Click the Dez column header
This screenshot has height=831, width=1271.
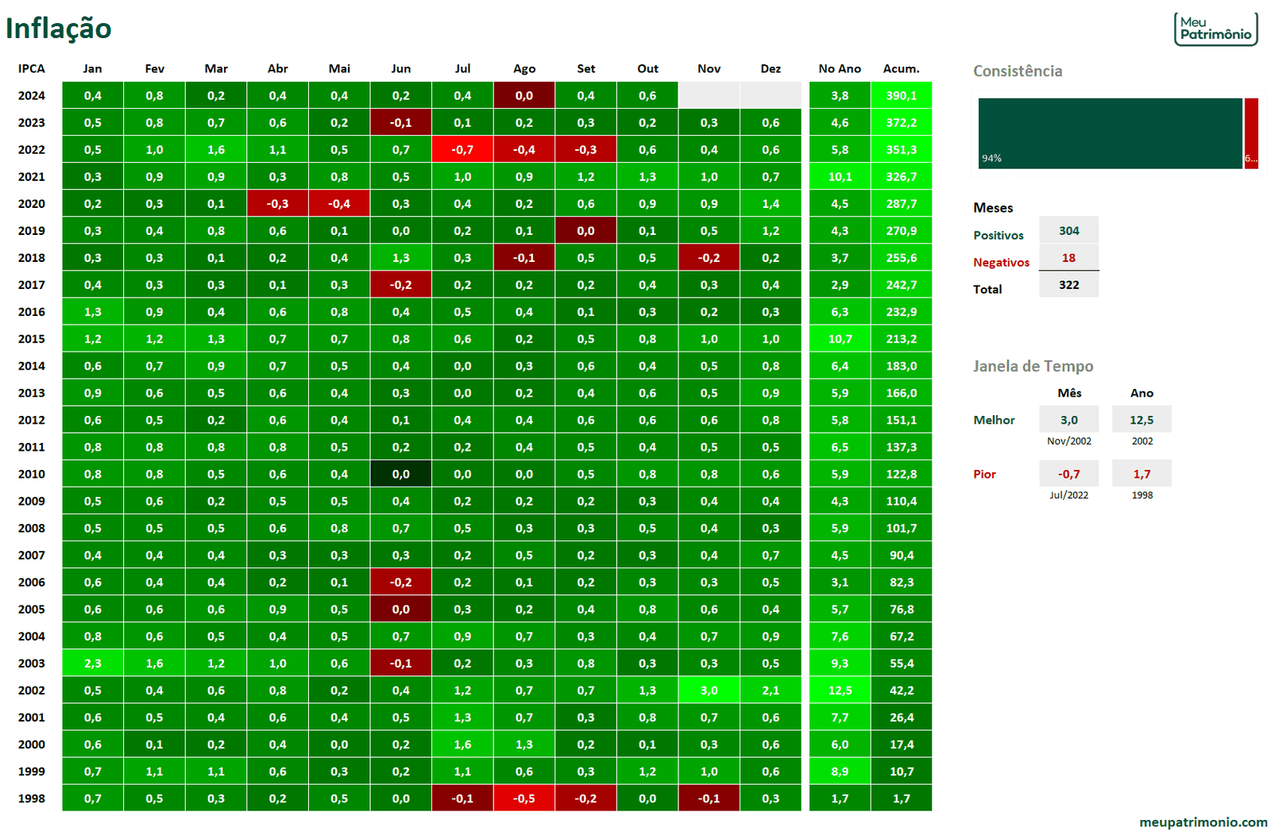[771, 68]
